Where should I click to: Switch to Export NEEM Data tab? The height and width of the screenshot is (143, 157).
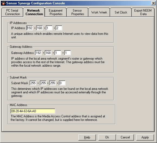(143, 12)
